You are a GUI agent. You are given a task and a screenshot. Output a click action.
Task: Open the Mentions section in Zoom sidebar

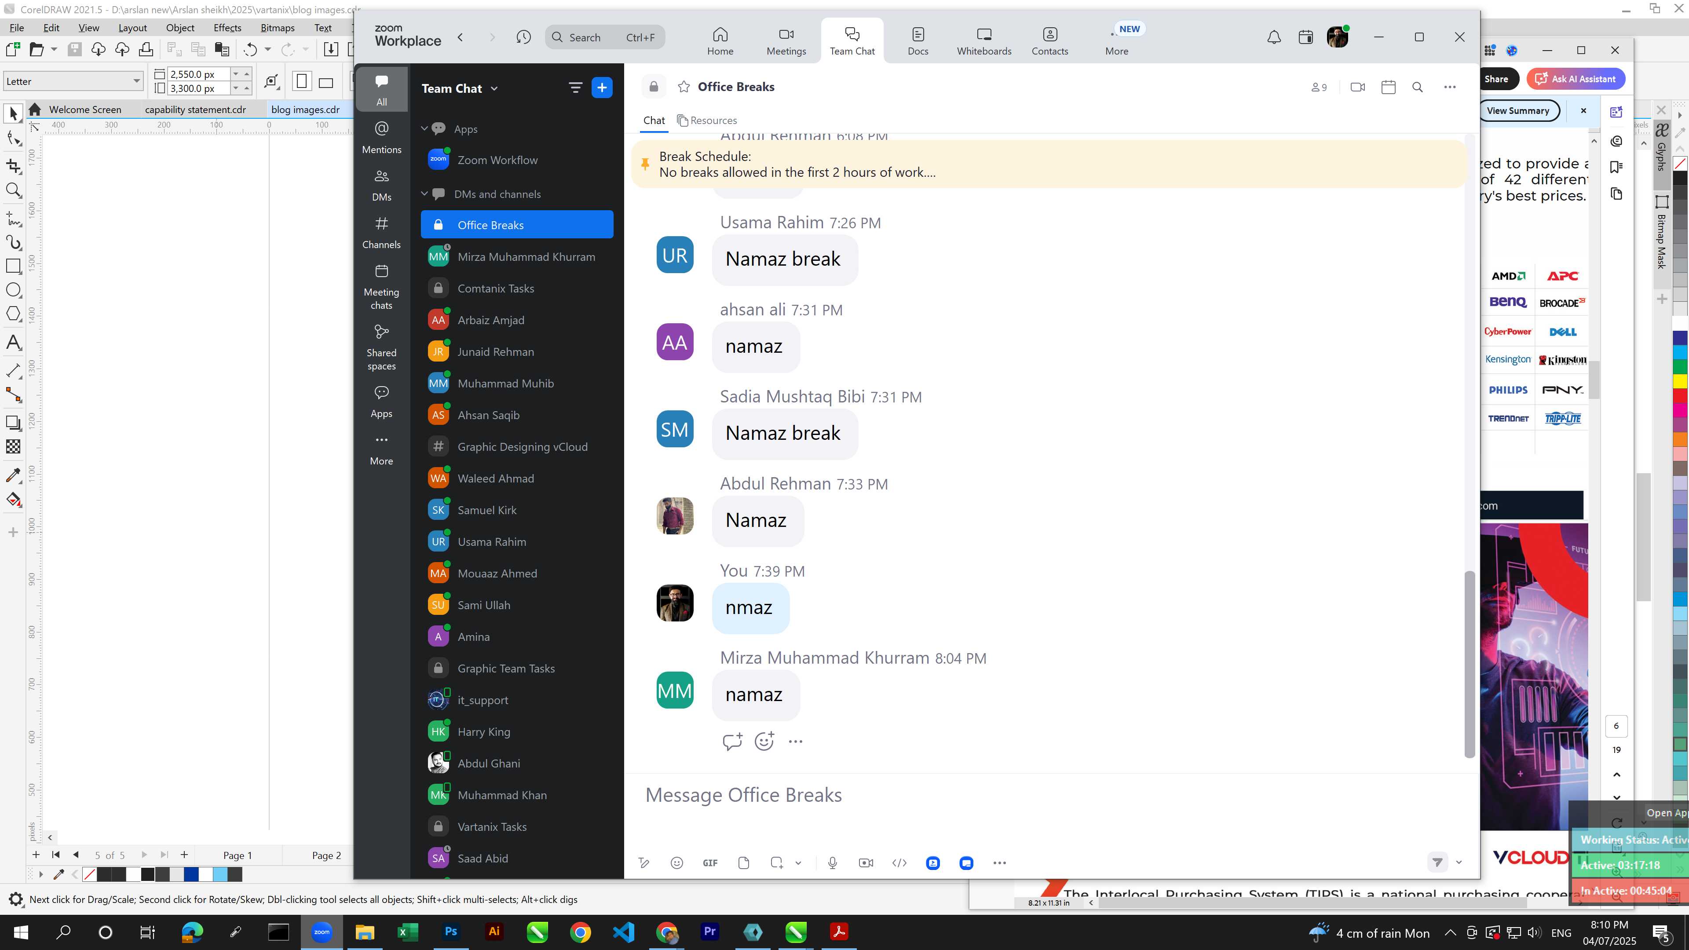(x=382, y=136)
